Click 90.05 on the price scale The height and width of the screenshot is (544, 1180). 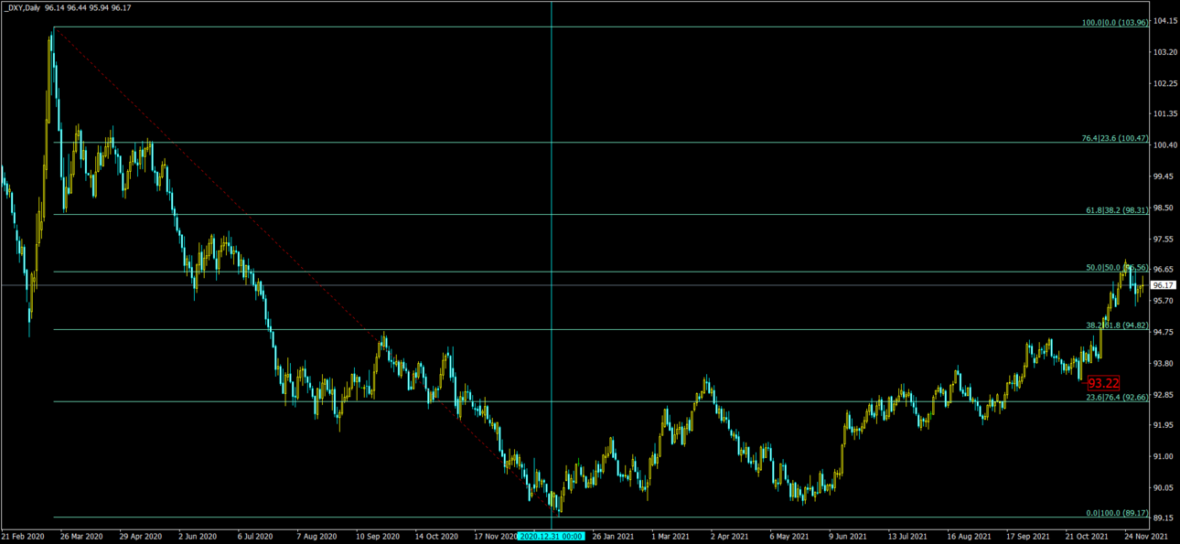click(x=1164, y=487)
